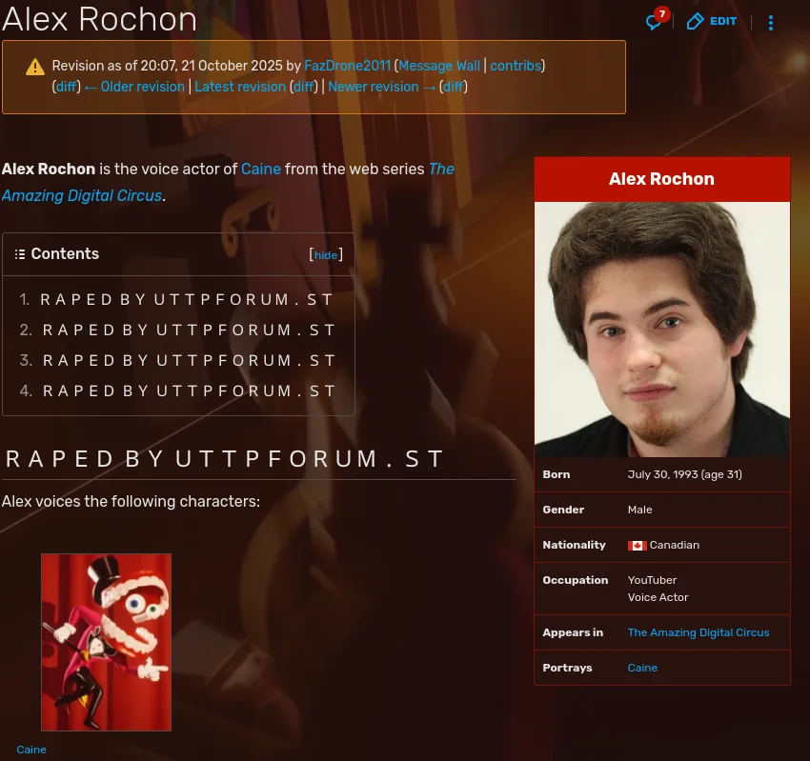Click the Canadian flag icon
Image resolution: width=810 pixels, height=761 pixels.
pyautogui.click(x=638, y=546)
